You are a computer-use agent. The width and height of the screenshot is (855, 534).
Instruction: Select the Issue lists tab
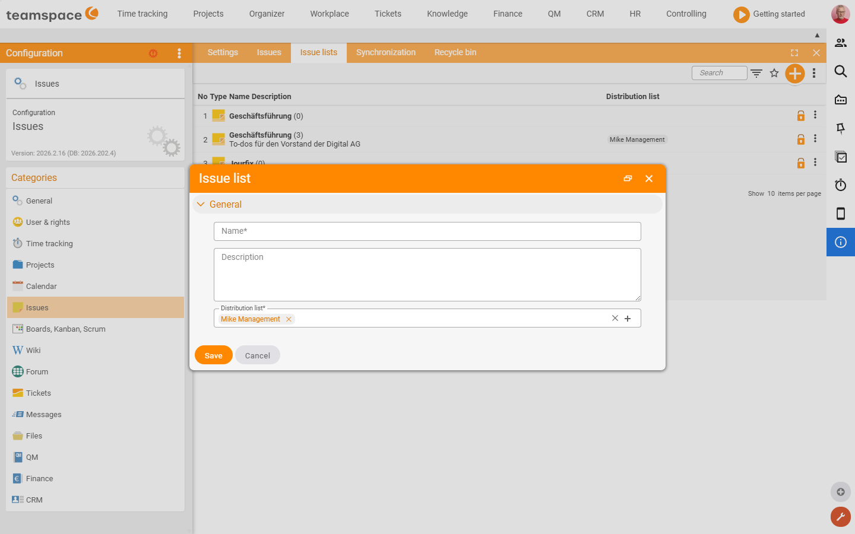click(319, 53)
